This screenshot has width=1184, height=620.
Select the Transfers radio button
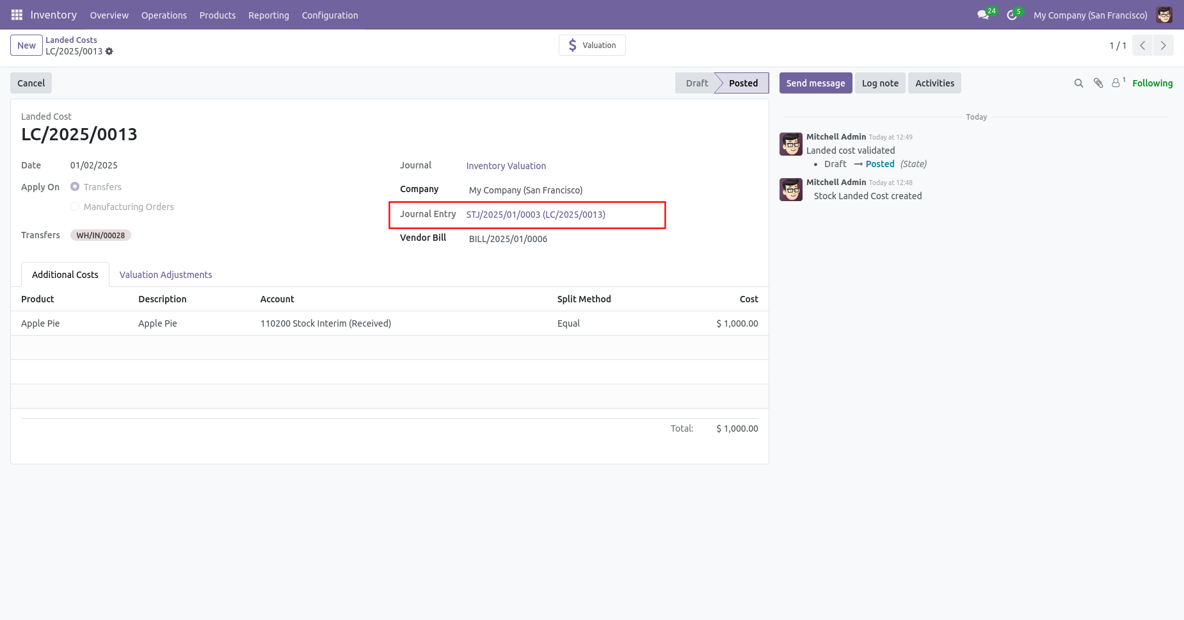coord(75,186)
